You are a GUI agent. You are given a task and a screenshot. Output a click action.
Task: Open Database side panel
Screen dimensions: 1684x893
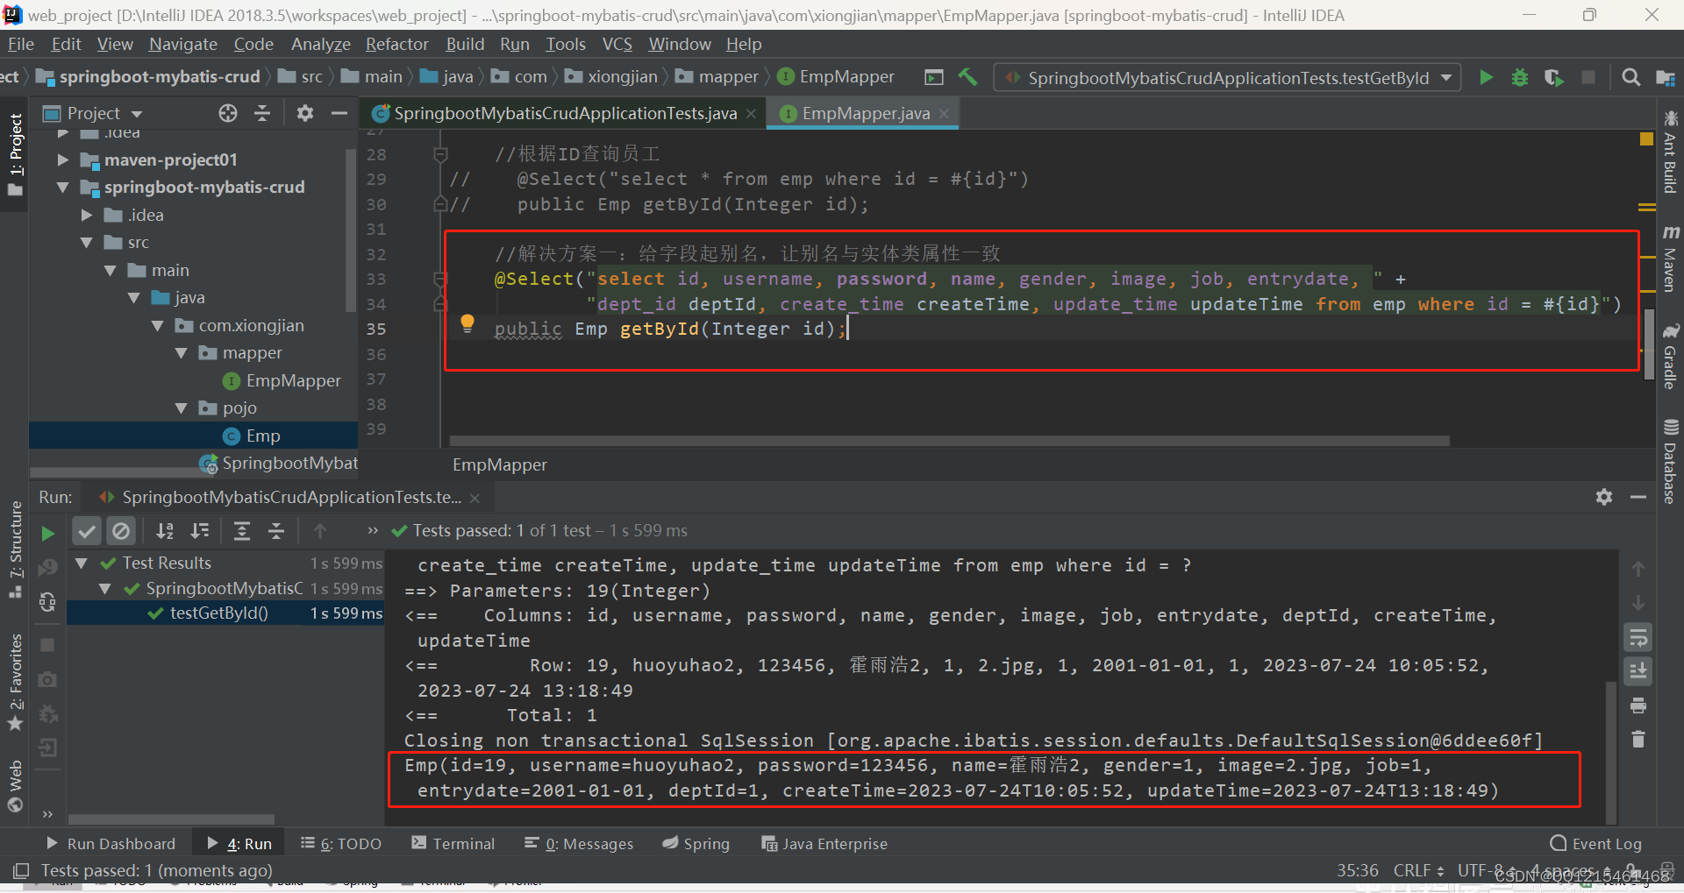1670,461
